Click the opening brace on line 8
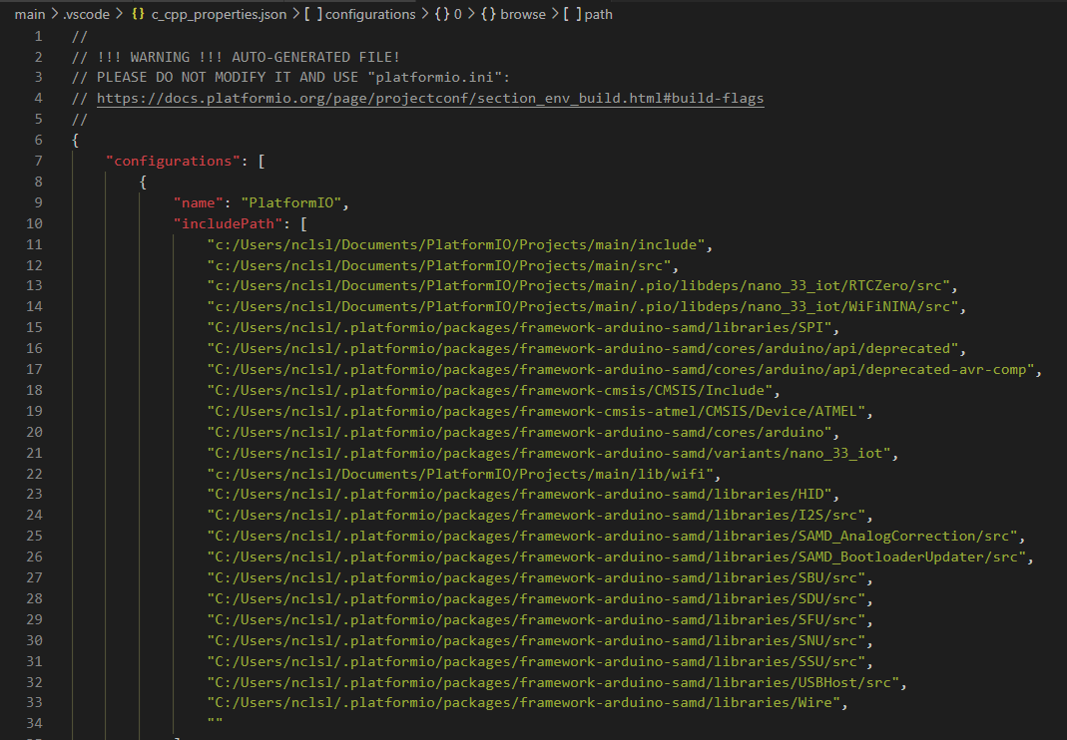Image resolution: width=1067 pixels, height=740 pixels. click(143, 183)
